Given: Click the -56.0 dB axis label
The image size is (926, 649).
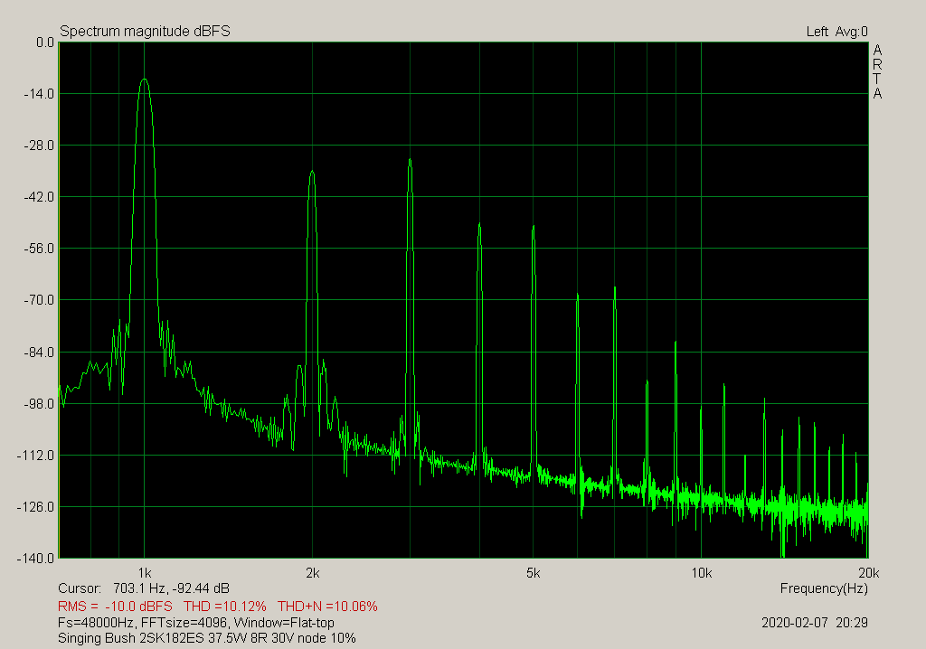Looking at the screenshot, I should tap(39, 249).
